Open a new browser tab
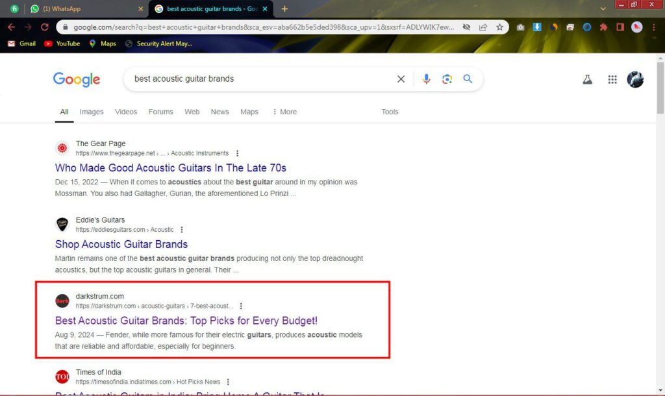 (x=284, y=8)
